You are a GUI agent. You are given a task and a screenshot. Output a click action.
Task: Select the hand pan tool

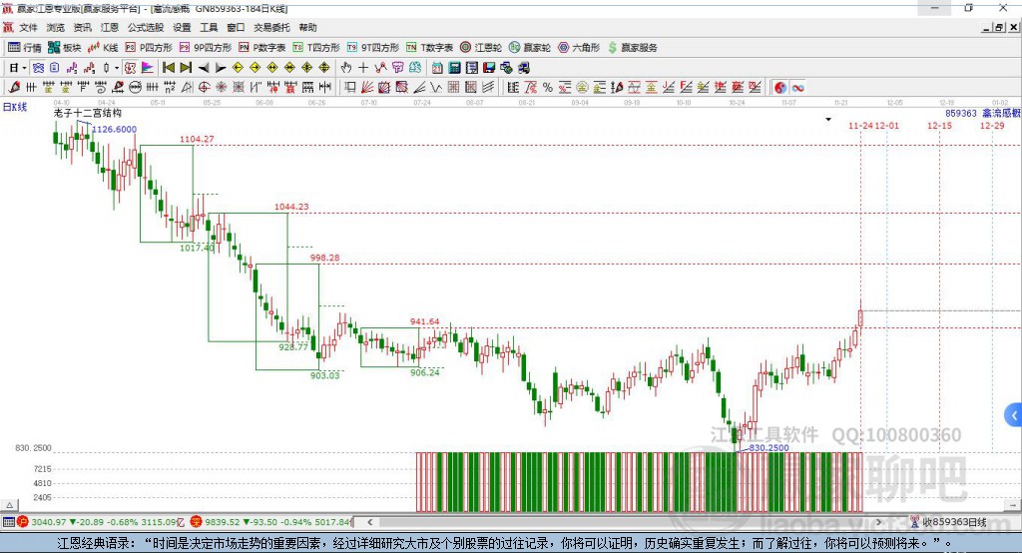[x=345, y=67]
